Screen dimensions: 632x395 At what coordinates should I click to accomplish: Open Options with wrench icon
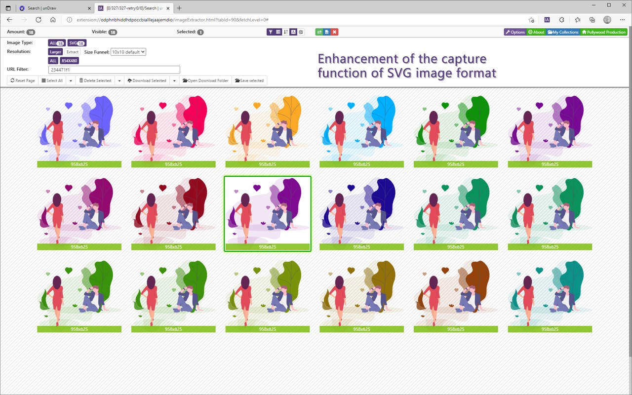(x=515, y=32)
